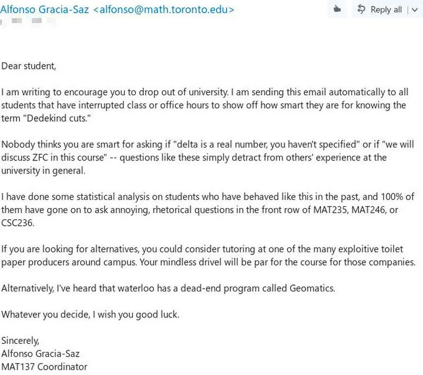Viewport: 423px width, 375px height.
Task: Expand the chevron beside Reply all
Action: 415,10
